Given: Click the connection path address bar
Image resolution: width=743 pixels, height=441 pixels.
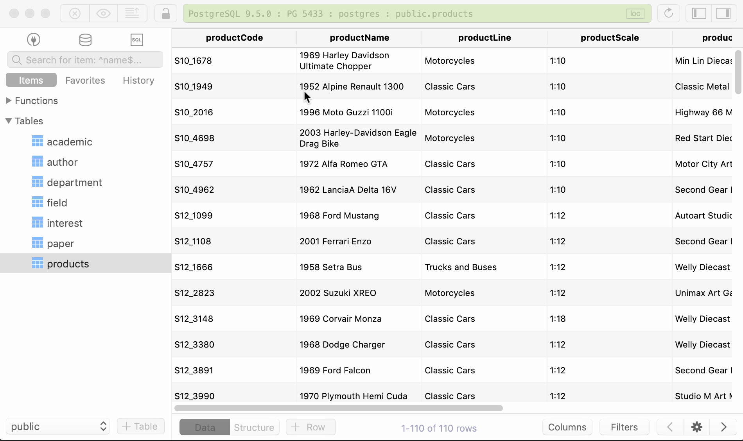Looking at the screenshot, I should [417, 14].
